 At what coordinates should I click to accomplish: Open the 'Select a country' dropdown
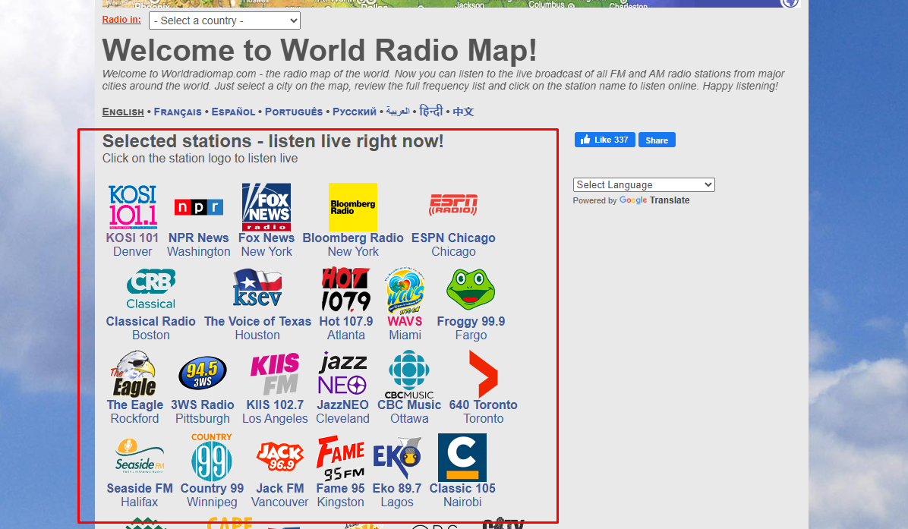click(225, 20)
